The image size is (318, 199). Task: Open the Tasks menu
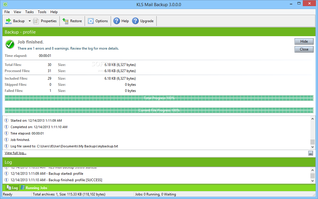[29, 12]
